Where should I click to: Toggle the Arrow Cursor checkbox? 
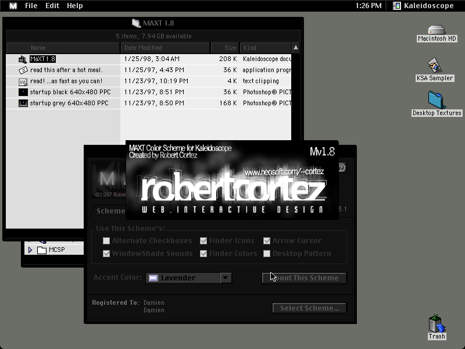(x=267, y=241)
